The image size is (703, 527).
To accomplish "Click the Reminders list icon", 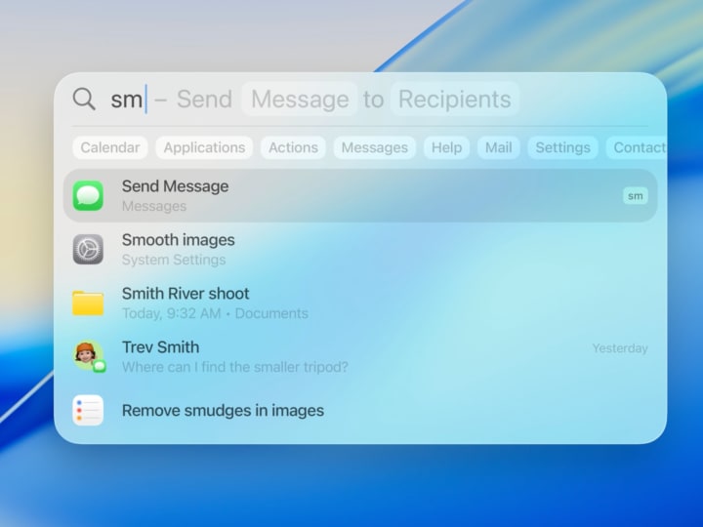I will pyautogui.click(x=88, y=410).
